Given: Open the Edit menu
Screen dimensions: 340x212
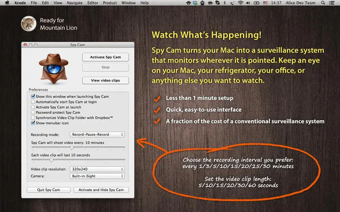Looking at the screenshot, I should tap(45, 3).
